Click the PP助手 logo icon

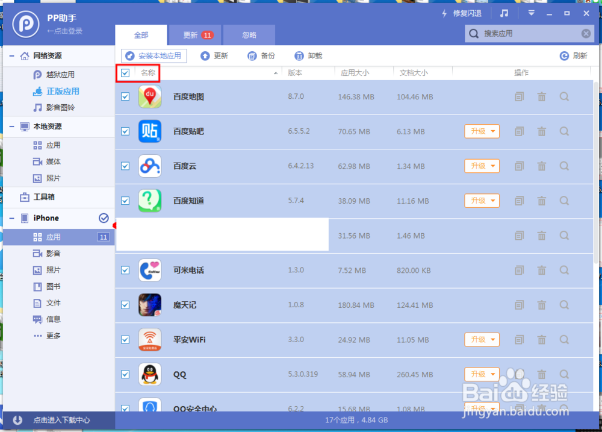[x=26, y=24]
